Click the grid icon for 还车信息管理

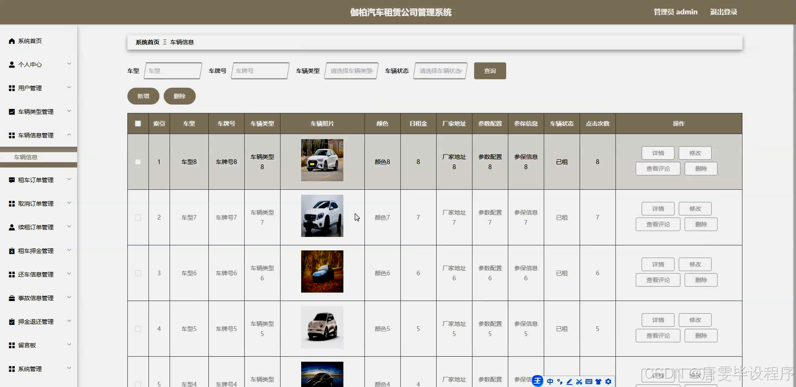click(12, 274)
